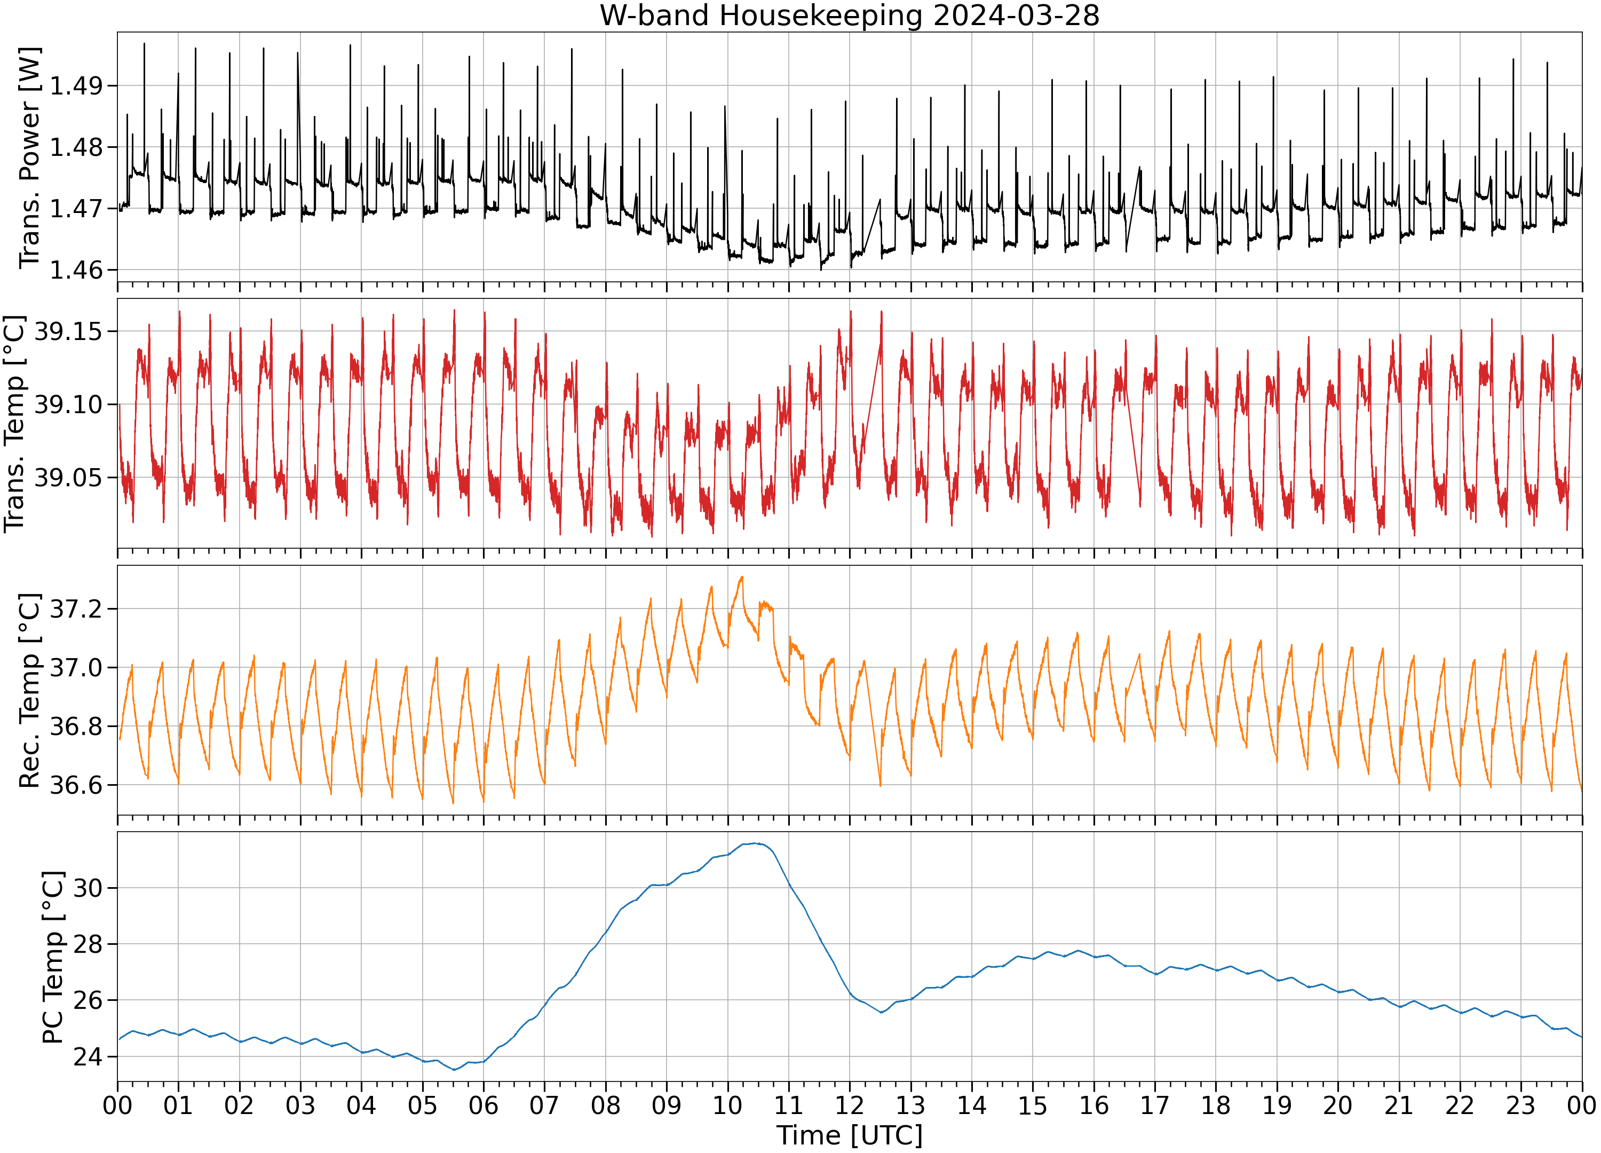Select hour label 22 on time axis
The image size is (1601, 1153).
point(1461,1105)
